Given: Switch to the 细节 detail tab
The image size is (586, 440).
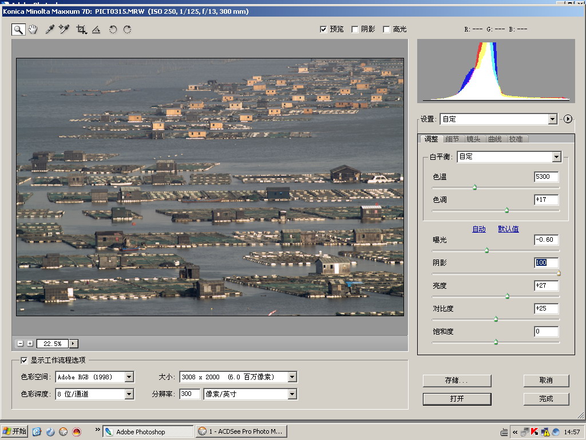Looking at the screenshot, I should 452,139.
